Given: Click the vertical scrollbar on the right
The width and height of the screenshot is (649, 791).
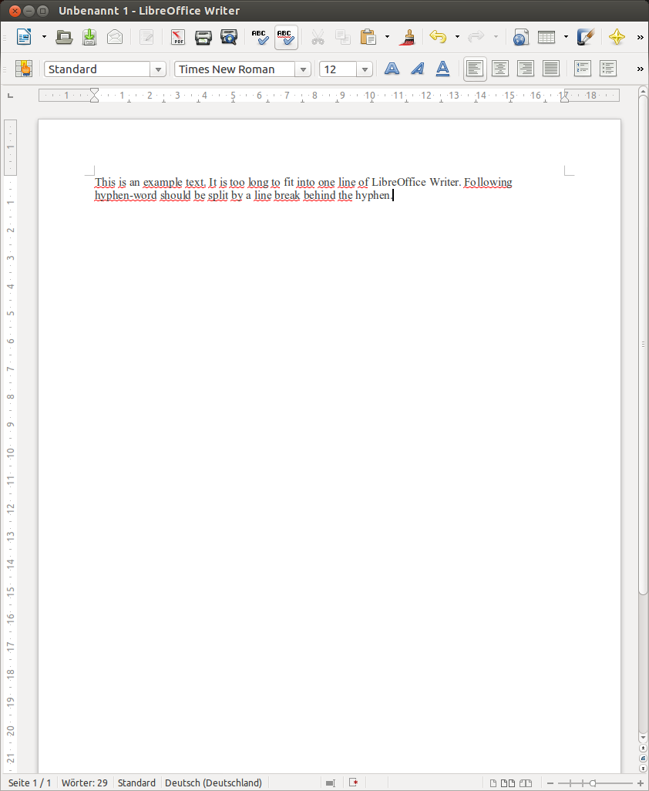Looking at the screenshot, I should point(643,347).
